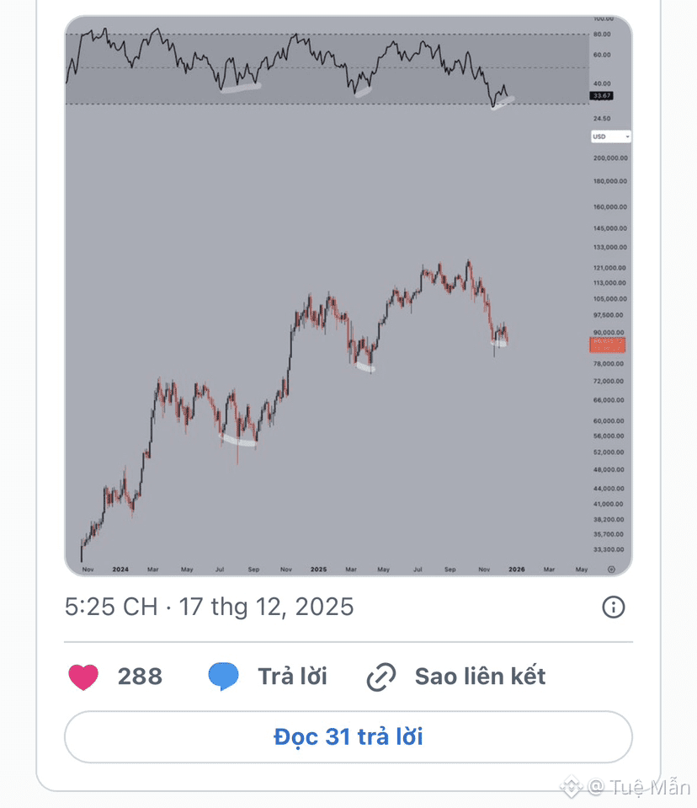The width and height of the screenshot is (697, 808).
Task: Click the circled info icon beside the timestamp
Action: pyautogui.click(x=614, y=607)
